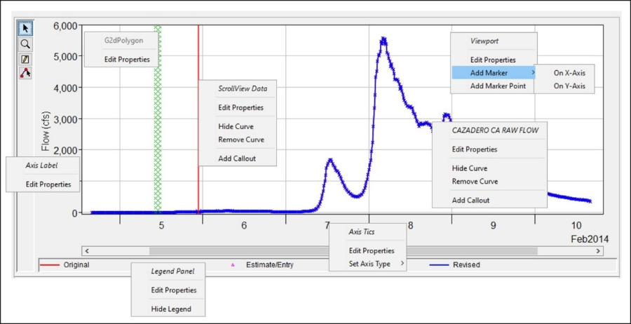Hide Legend from the Legend Panel menu
Screen dimensions: 631x324
click(x=171, y=309)
